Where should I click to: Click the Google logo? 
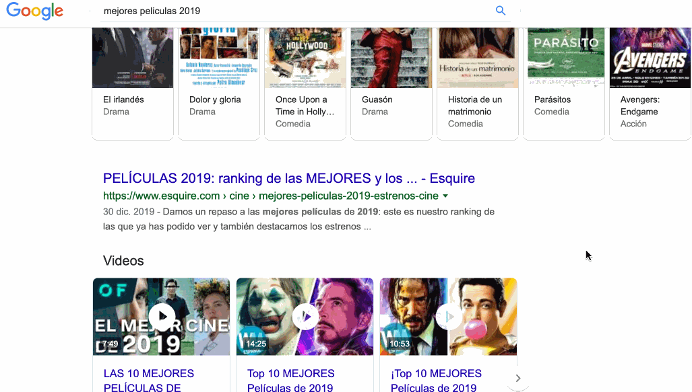[35, 11]
